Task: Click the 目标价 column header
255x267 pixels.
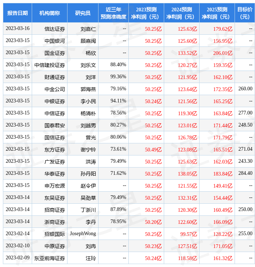Action: [x=245, y=13]
